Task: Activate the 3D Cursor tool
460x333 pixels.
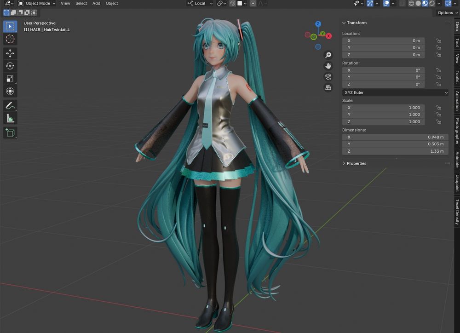Action: (x=10, y=39)
